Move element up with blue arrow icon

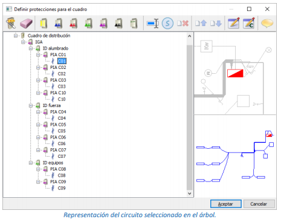tap(201, 24)
